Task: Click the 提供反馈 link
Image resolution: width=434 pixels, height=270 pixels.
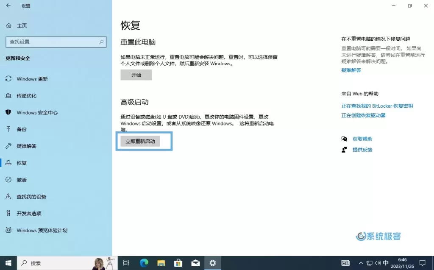Action: tap(363, 150)
